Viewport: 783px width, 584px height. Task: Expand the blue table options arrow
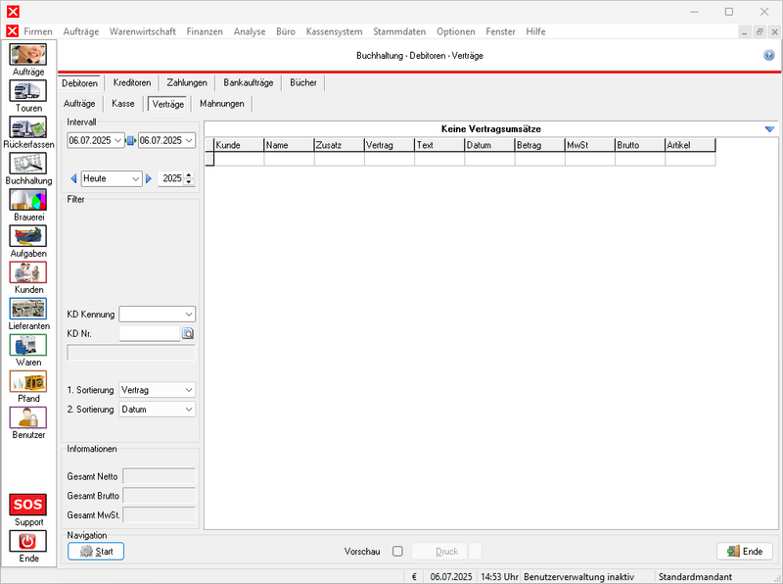pos(769,129)
